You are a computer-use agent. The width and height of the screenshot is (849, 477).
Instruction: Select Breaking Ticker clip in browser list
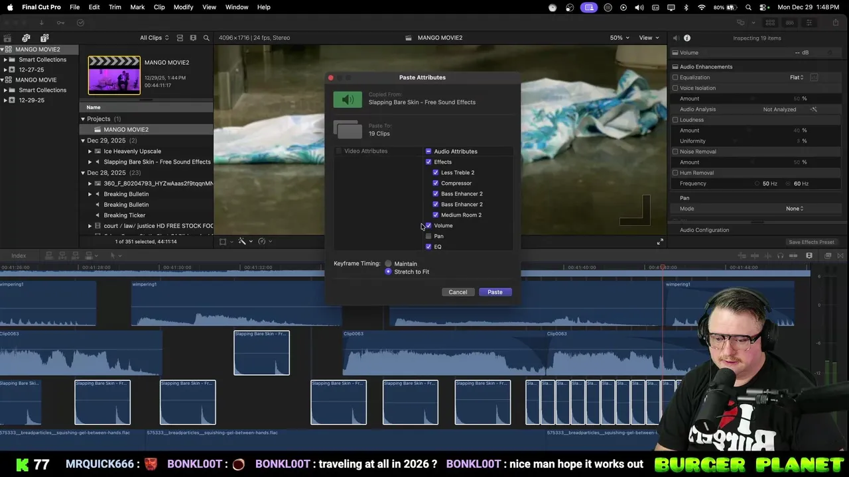pos(124,215)
